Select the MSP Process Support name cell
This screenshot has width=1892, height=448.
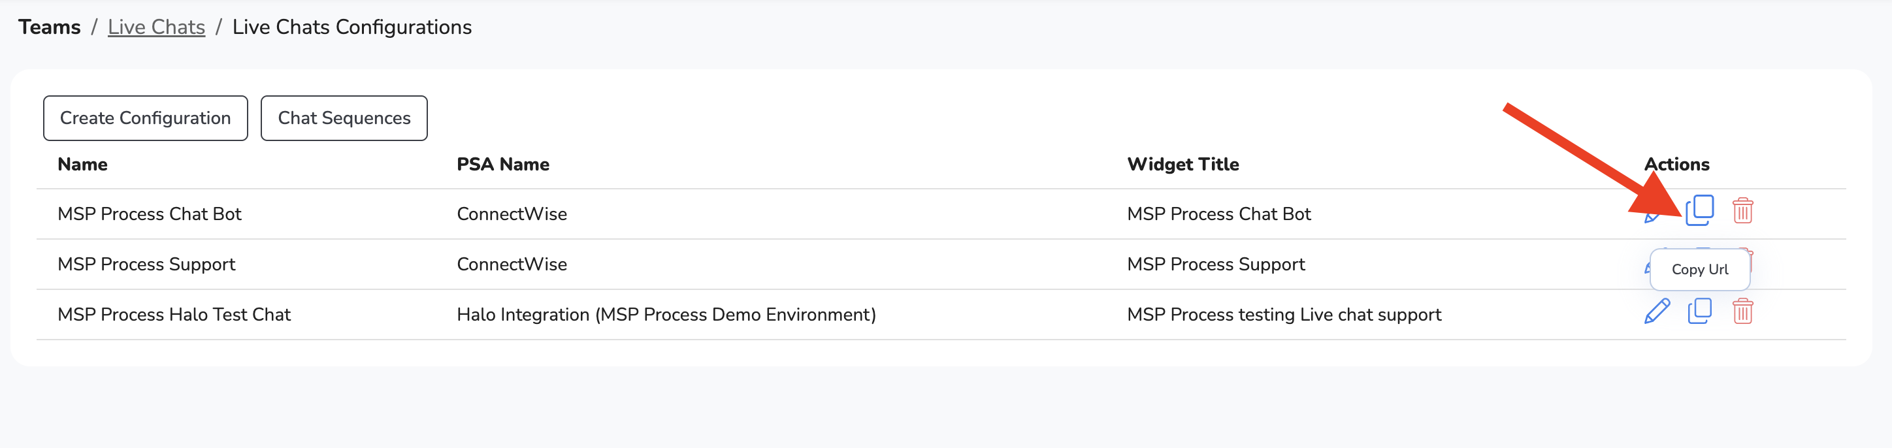coord(146,264)
